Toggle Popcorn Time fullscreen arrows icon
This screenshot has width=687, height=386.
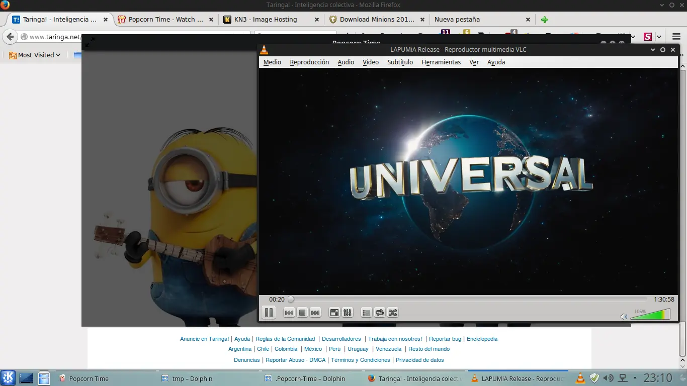pyautogui.click(x=90, y=42)
